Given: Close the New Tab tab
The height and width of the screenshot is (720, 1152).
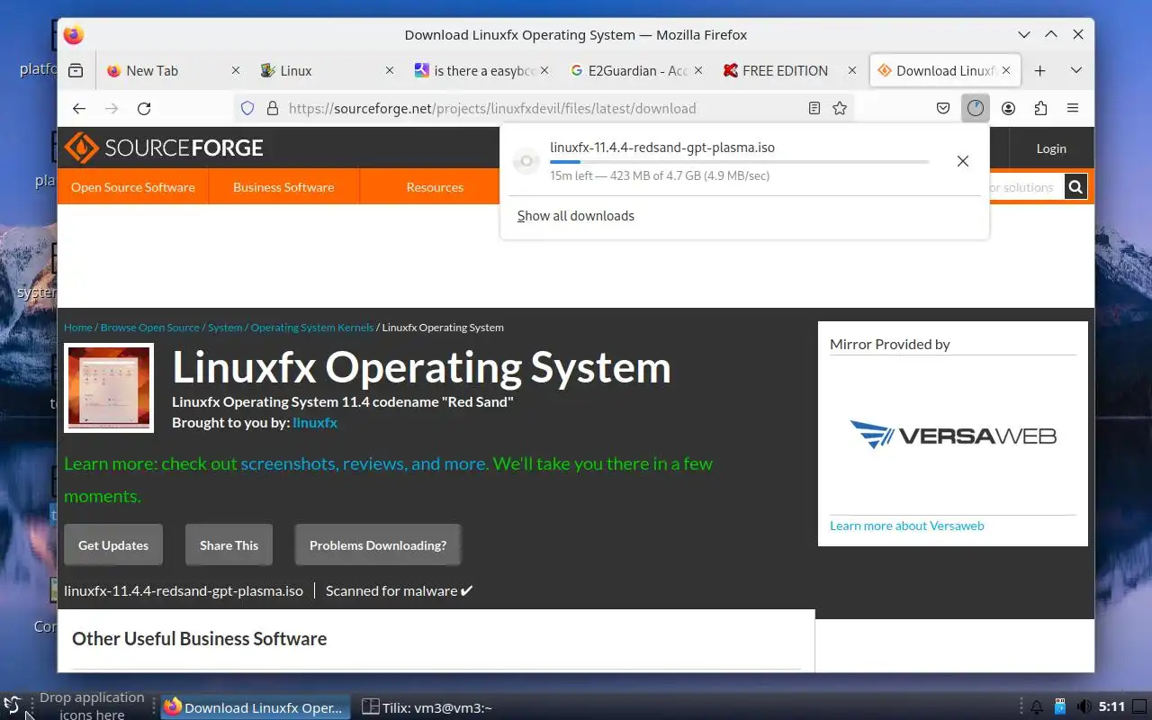Looking at the screenshot, I should click(x=236, y=70).
